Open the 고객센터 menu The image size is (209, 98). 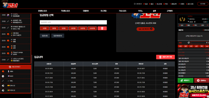(170, 11)
